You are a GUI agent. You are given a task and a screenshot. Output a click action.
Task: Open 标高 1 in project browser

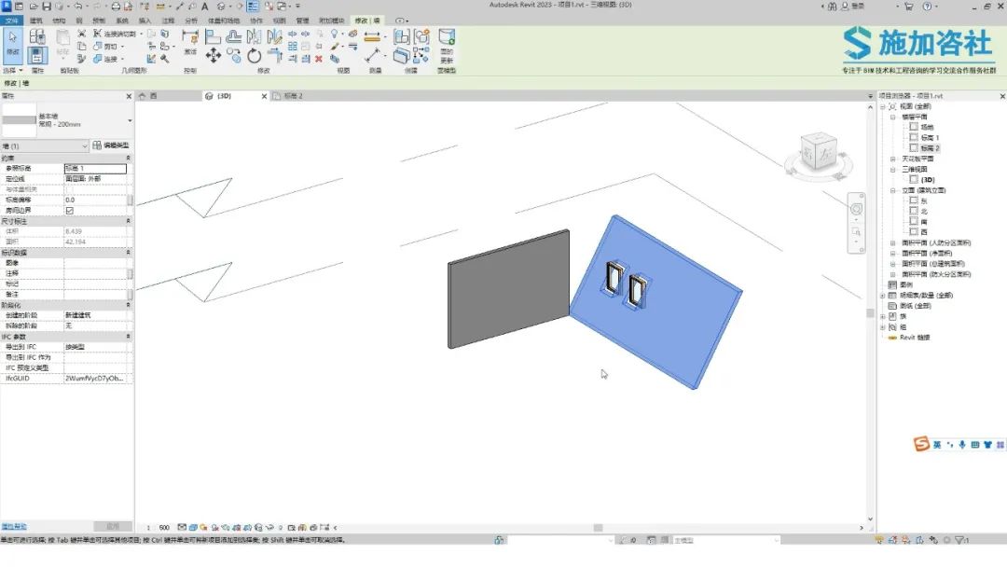point(930,137)
